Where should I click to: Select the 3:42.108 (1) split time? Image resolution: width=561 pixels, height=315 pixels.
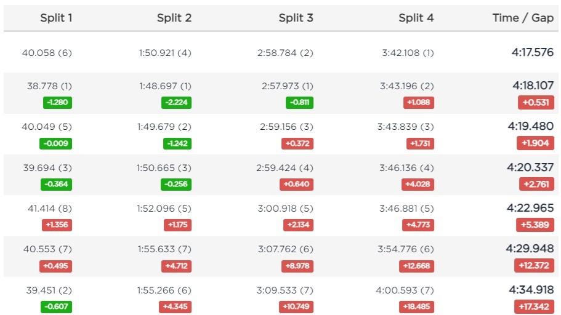pos(408,53)
